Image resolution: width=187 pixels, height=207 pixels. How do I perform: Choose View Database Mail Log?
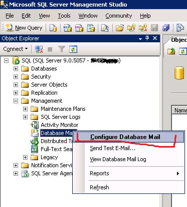(128, 159)
